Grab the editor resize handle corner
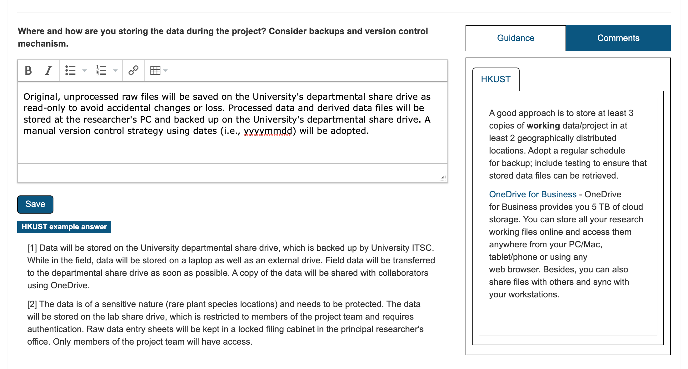This screenshot has width=688, height=369. (x=443, y=178)
